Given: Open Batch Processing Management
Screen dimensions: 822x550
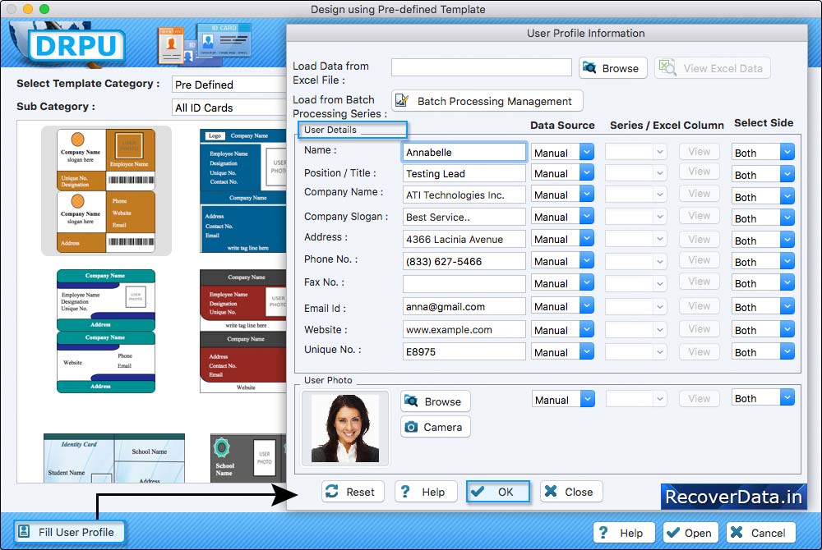Looking at the screenshot, I should [487, 101].
